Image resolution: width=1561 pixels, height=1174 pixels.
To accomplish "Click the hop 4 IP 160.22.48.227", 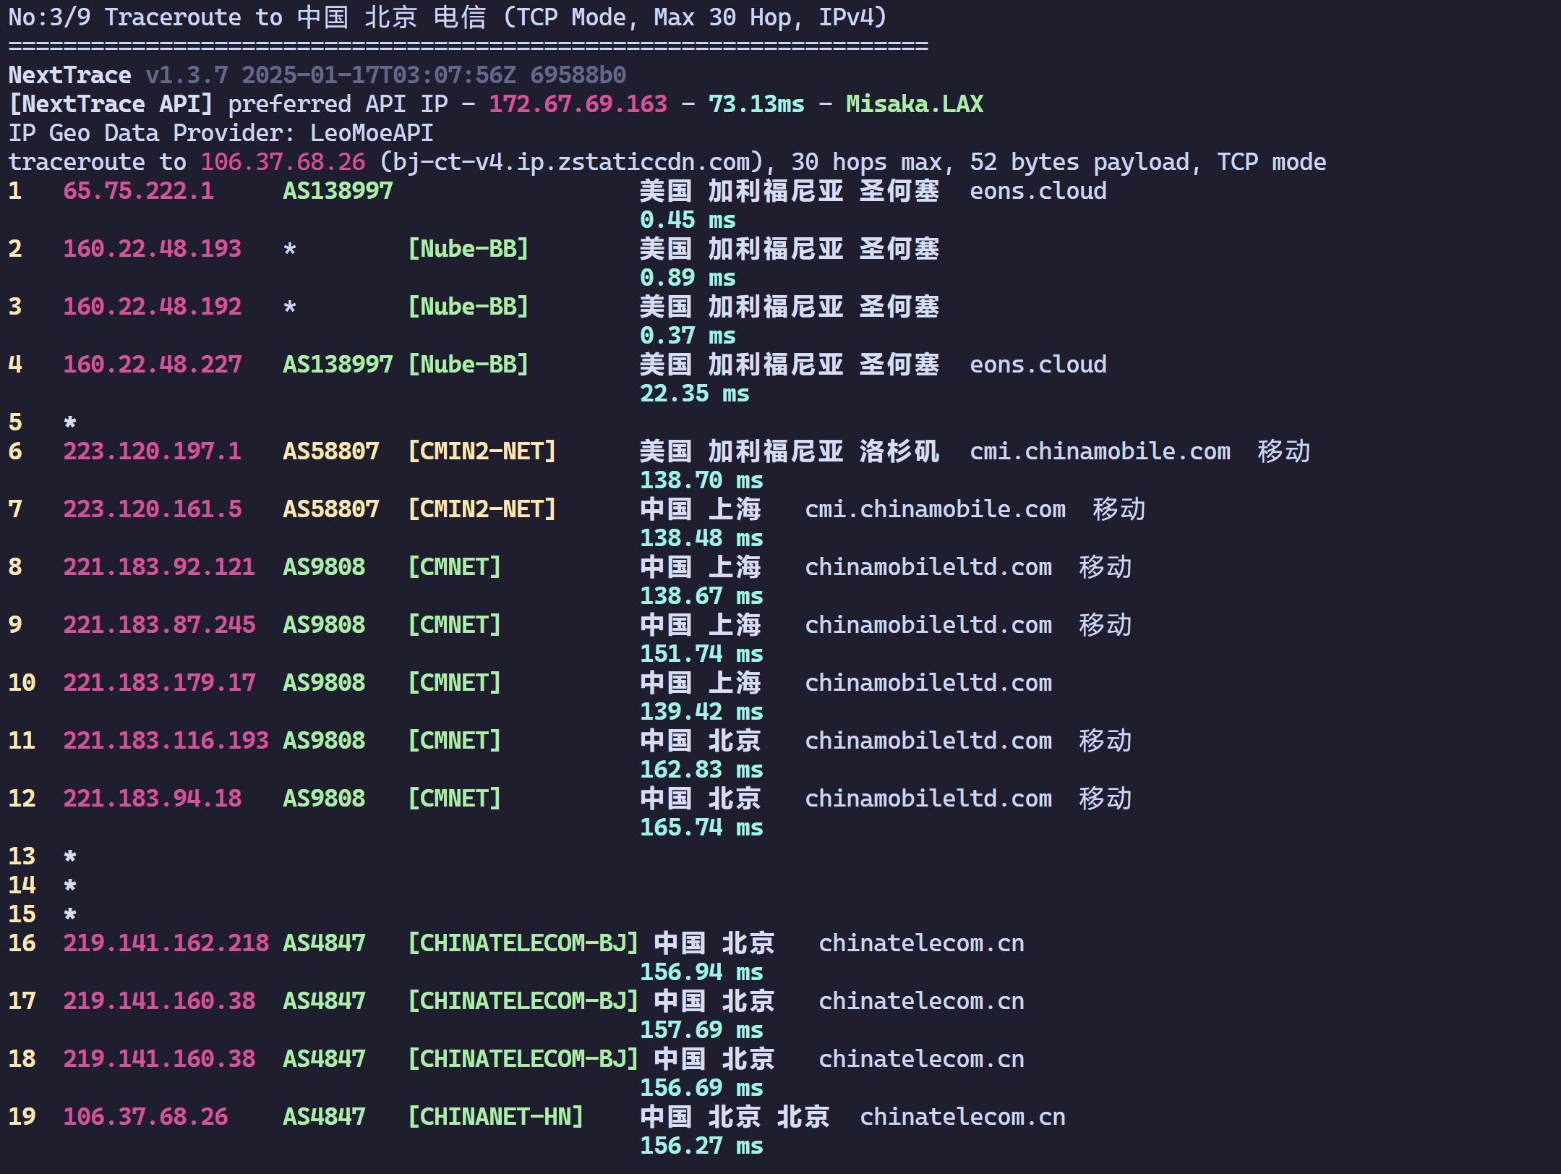I will [x=152, y=365].
